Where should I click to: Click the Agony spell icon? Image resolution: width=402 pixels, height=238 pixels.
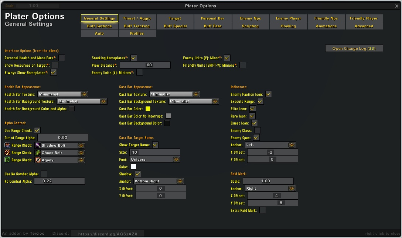pyautogui.click(x=38, y=160)
